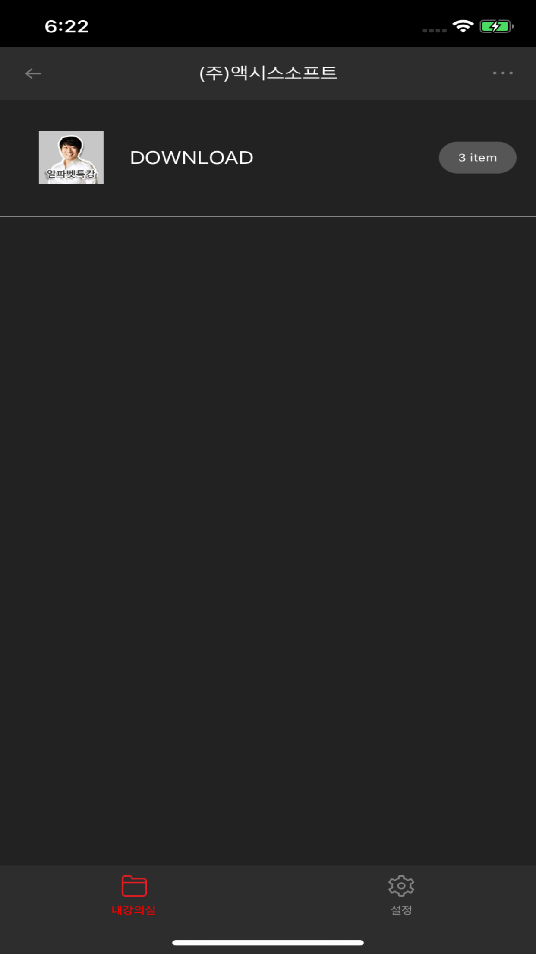The height and width of the screenshot is (954, 536).
Task: Tap the empty list area below DOWNLOAD row
Action: click(268, 540)
